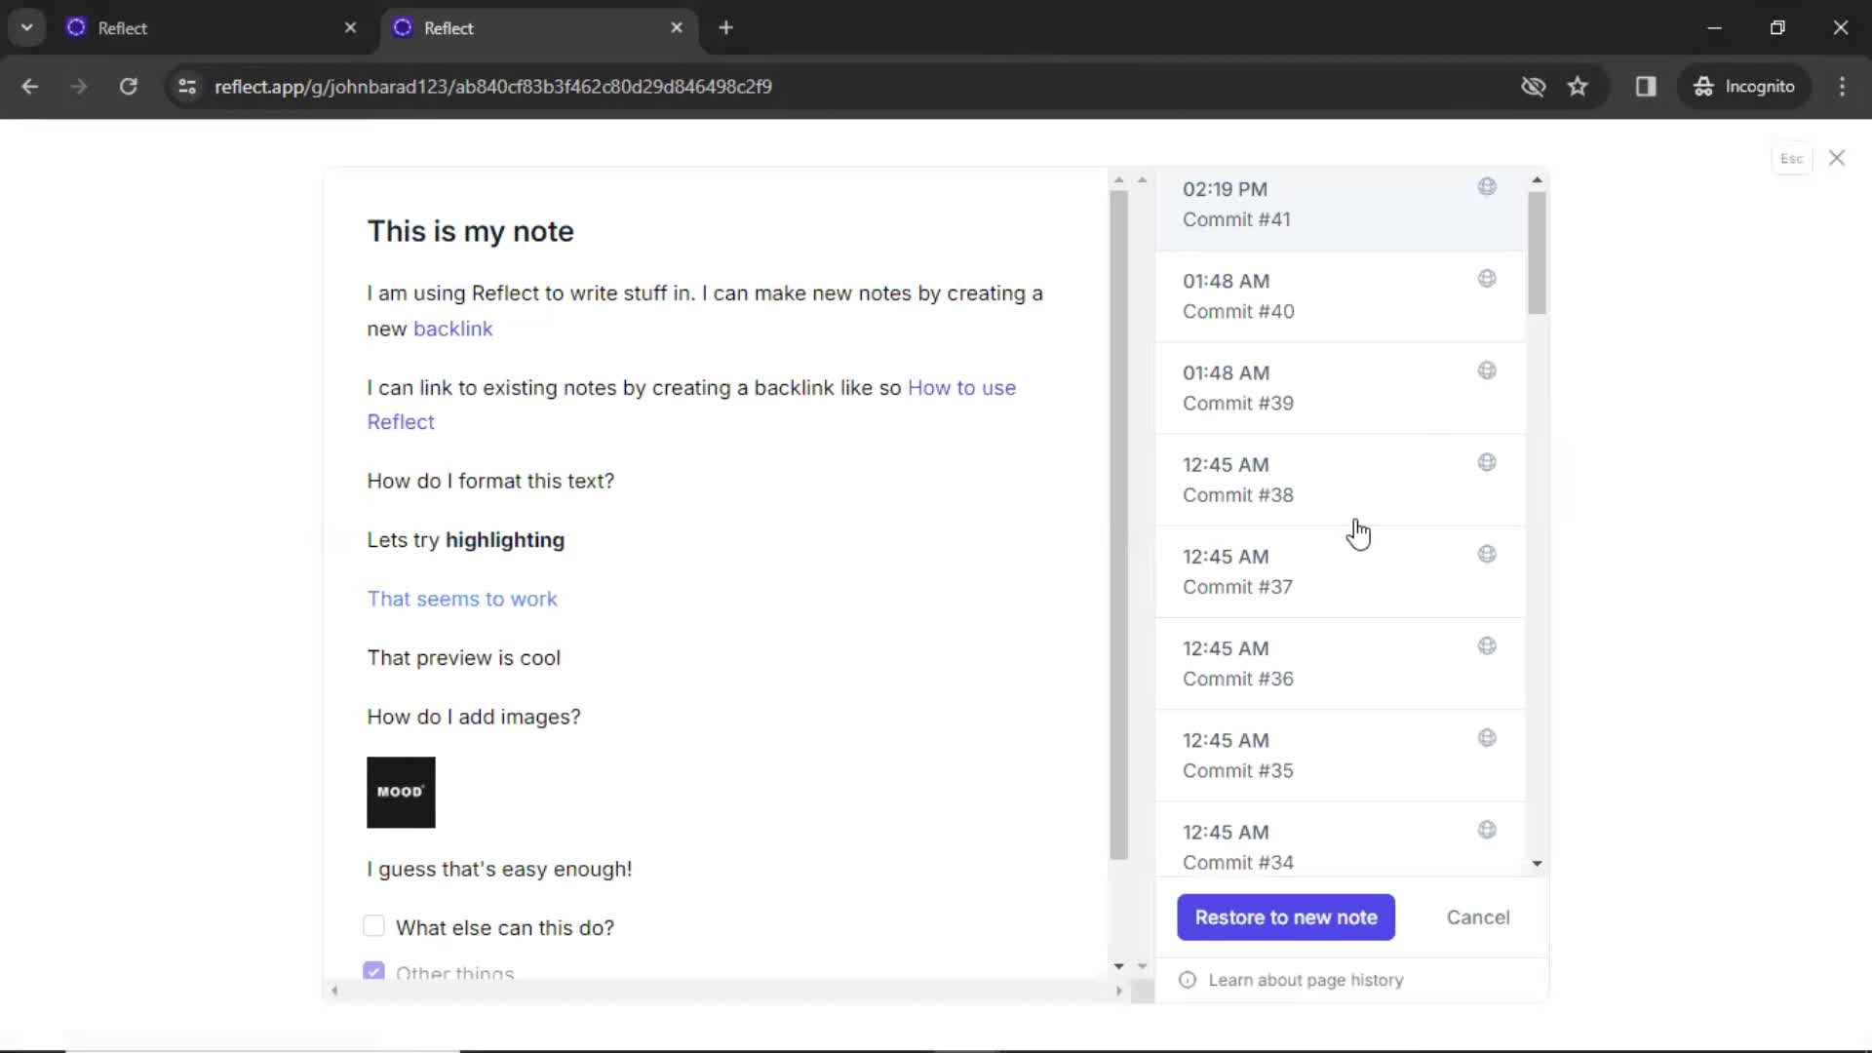Select the 12:45 AM Commit #36 entry
This screenshot has height=1053, width=1872.
coord(1341,663)
